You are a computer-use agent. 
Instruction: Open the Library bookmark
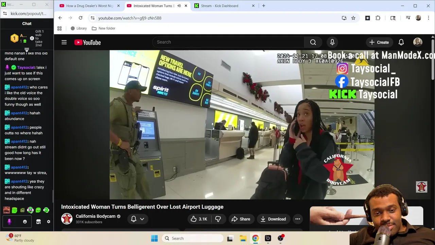pos(79,28)
